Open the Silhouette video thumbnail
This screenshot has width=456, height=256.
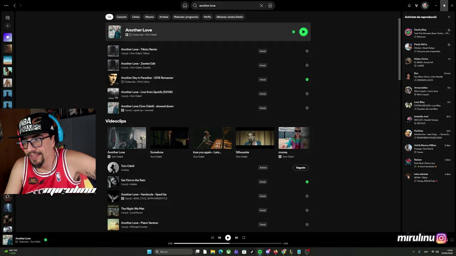coord(255,138)
